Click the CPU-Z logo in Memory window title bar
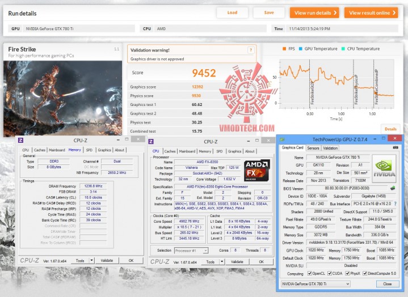This screenshot has width=408, height=297. [21, 141]
